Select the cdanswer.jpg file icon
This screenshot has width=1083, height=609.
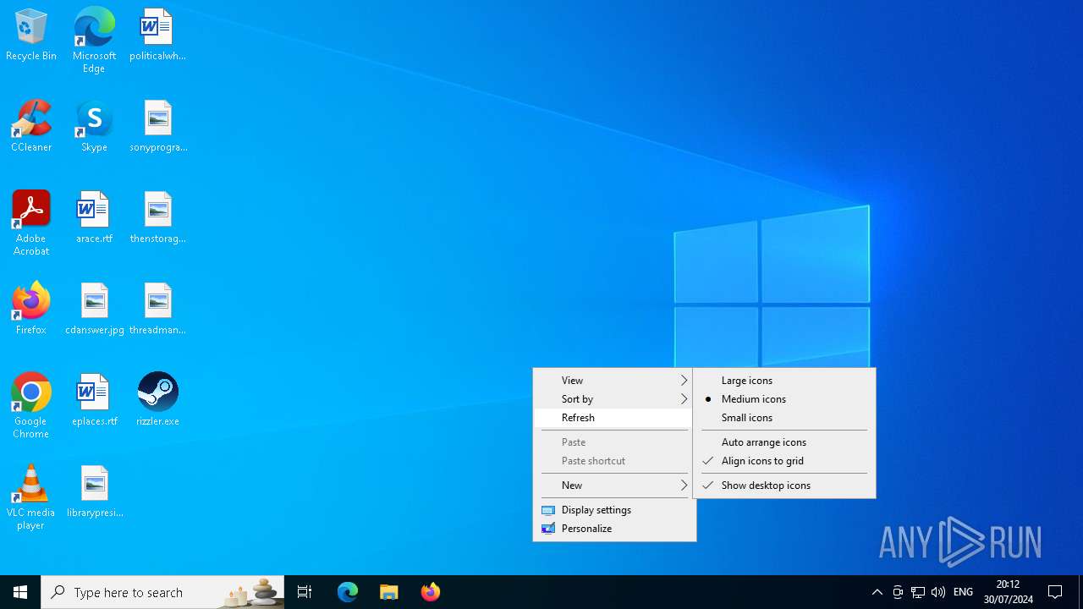[94, 310]
